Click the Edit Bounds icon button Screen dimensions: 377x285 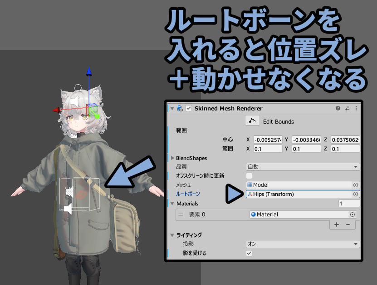(252, 120)
